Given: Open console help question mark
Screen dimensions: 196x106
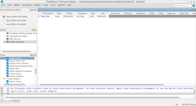Looking at the screenshot, I should tap(2, 96).
